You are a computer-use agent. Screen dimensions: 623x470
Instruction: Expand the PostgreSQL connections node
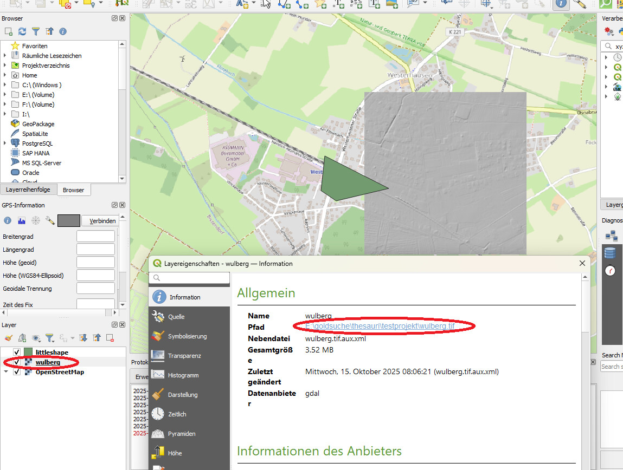5,143
